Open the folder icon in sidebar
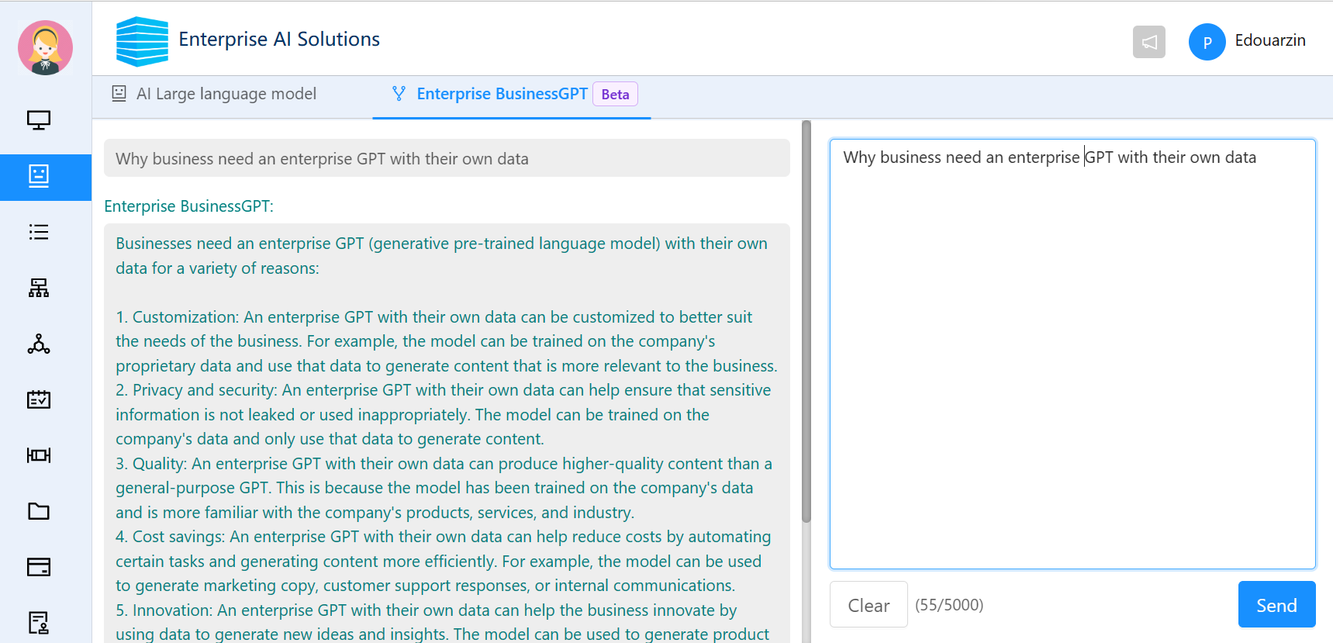1333x643 pixels. (x=39, y=511)
